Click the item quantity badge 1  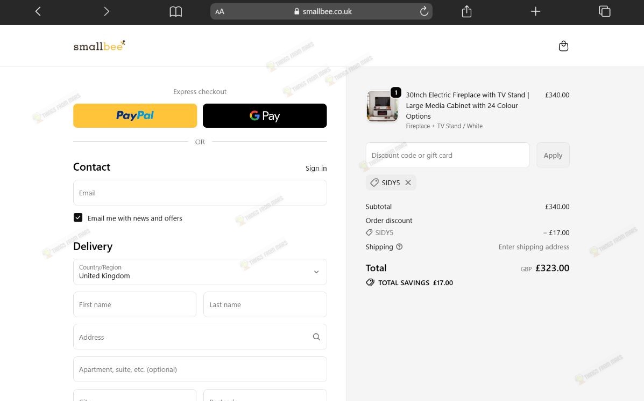click(x=396, y=92)
